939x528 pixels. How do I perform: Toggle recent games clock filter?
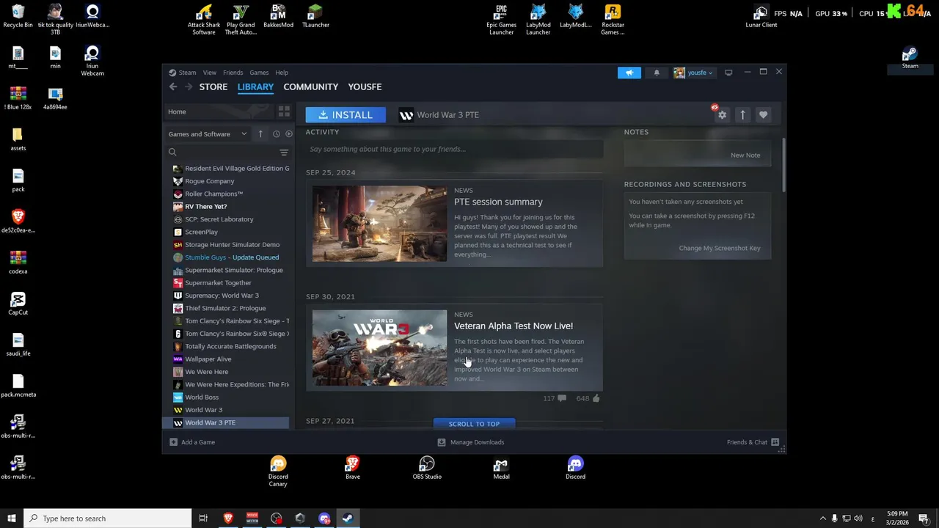[276, 134]
